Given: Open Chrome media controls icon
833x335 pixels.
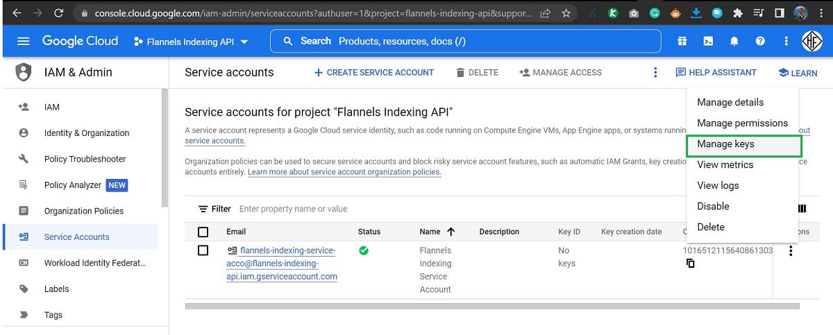Looking at the screenshot, I should [x=759, y=12].
